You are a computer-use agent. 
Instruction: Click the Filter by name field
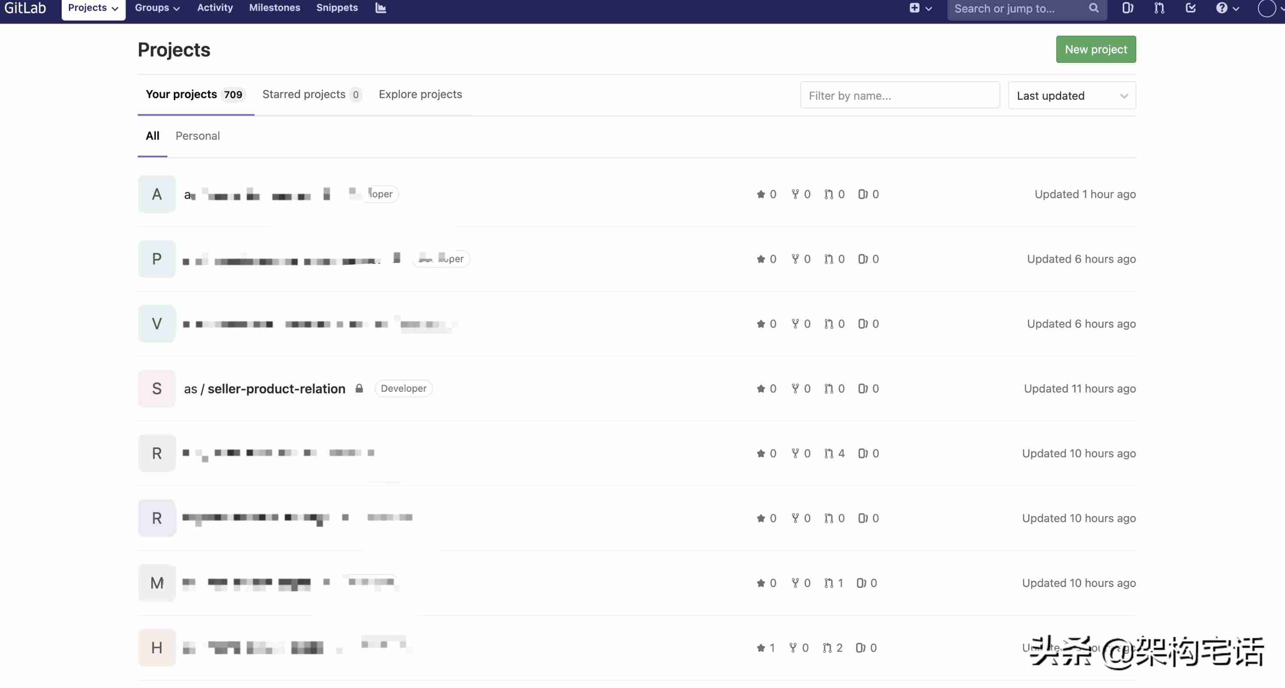coord(900,95)
